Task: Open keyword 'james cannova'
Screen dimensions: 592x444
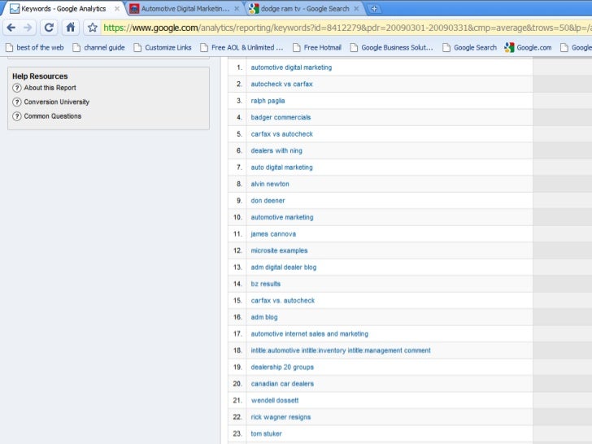Action: (273, 234)
